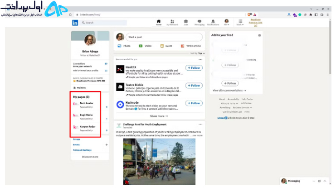Screen dimensions: 336x192
Task: Compose a new message from Messaging bar
Action: [319, 181]
